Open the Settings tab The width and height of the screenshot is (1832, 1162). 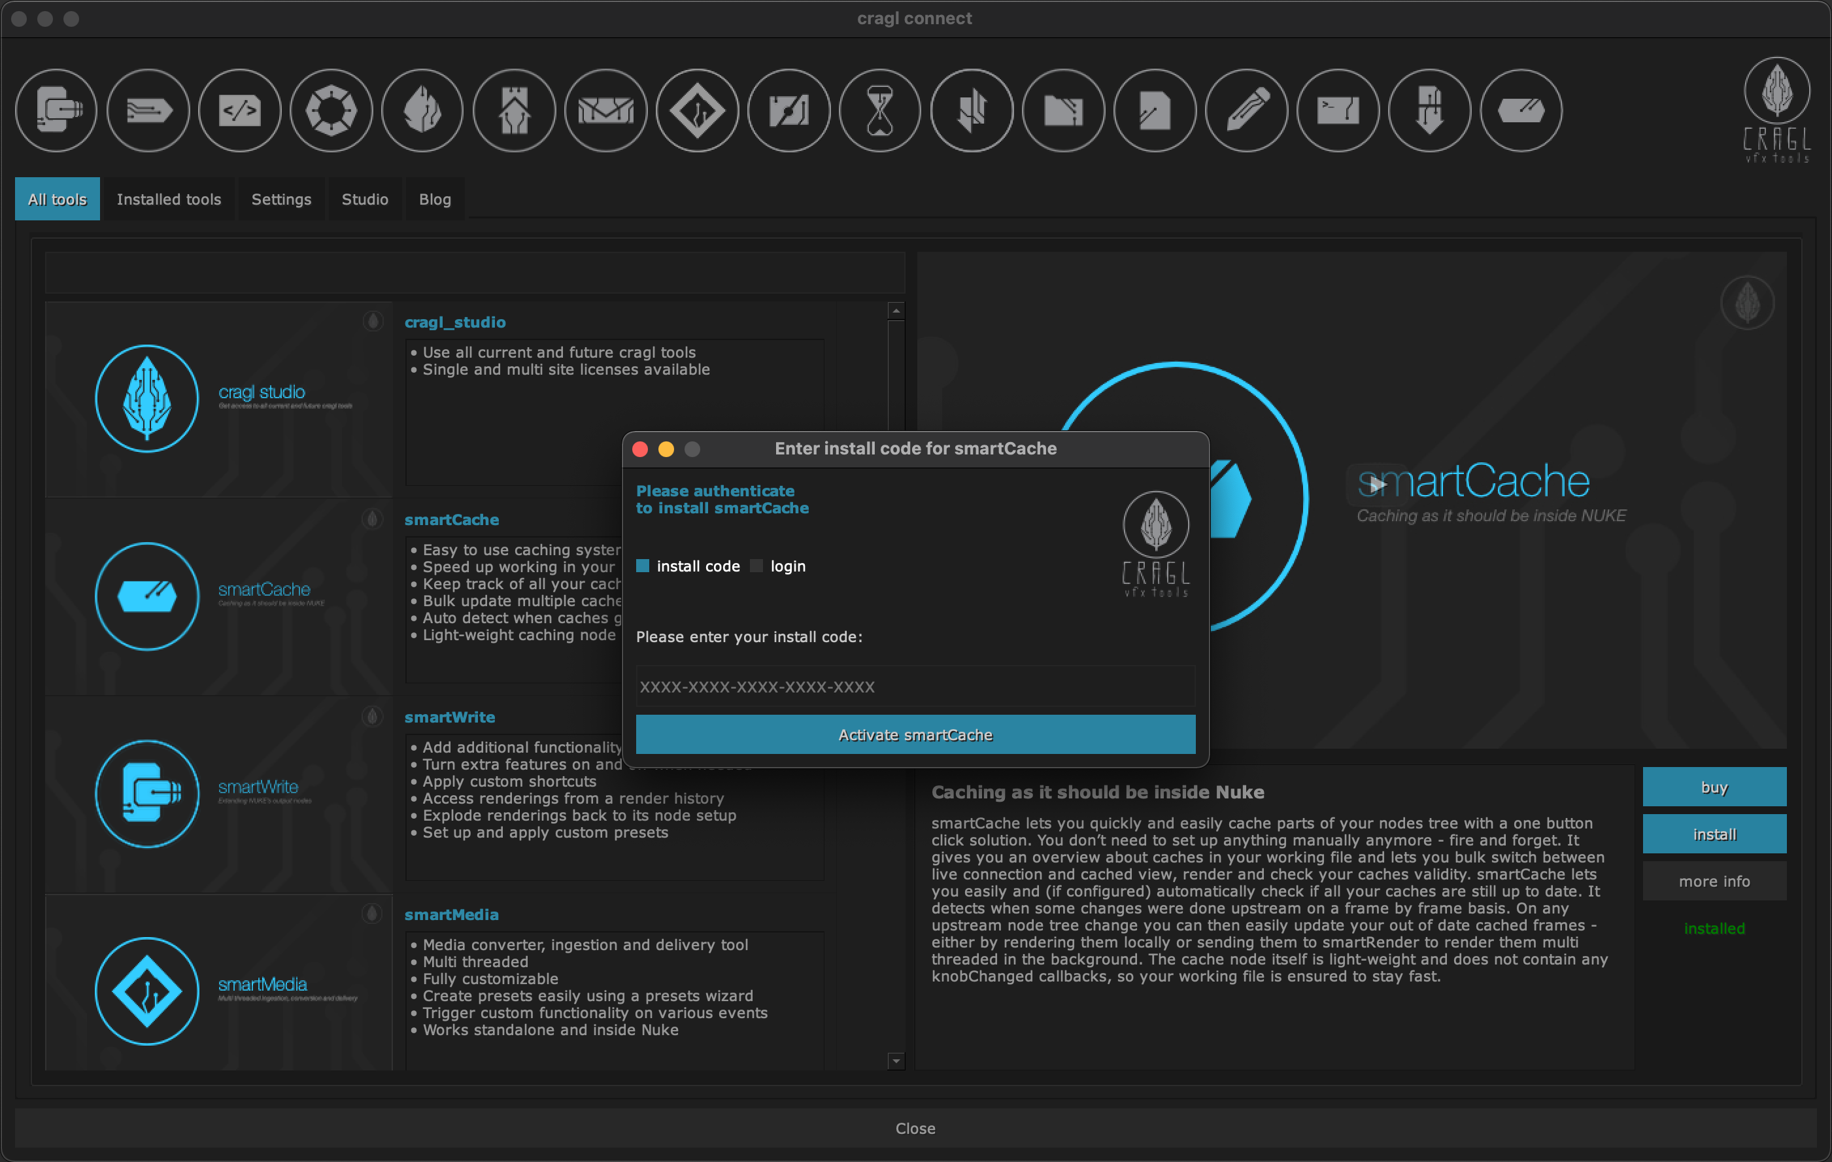(280, 199)
